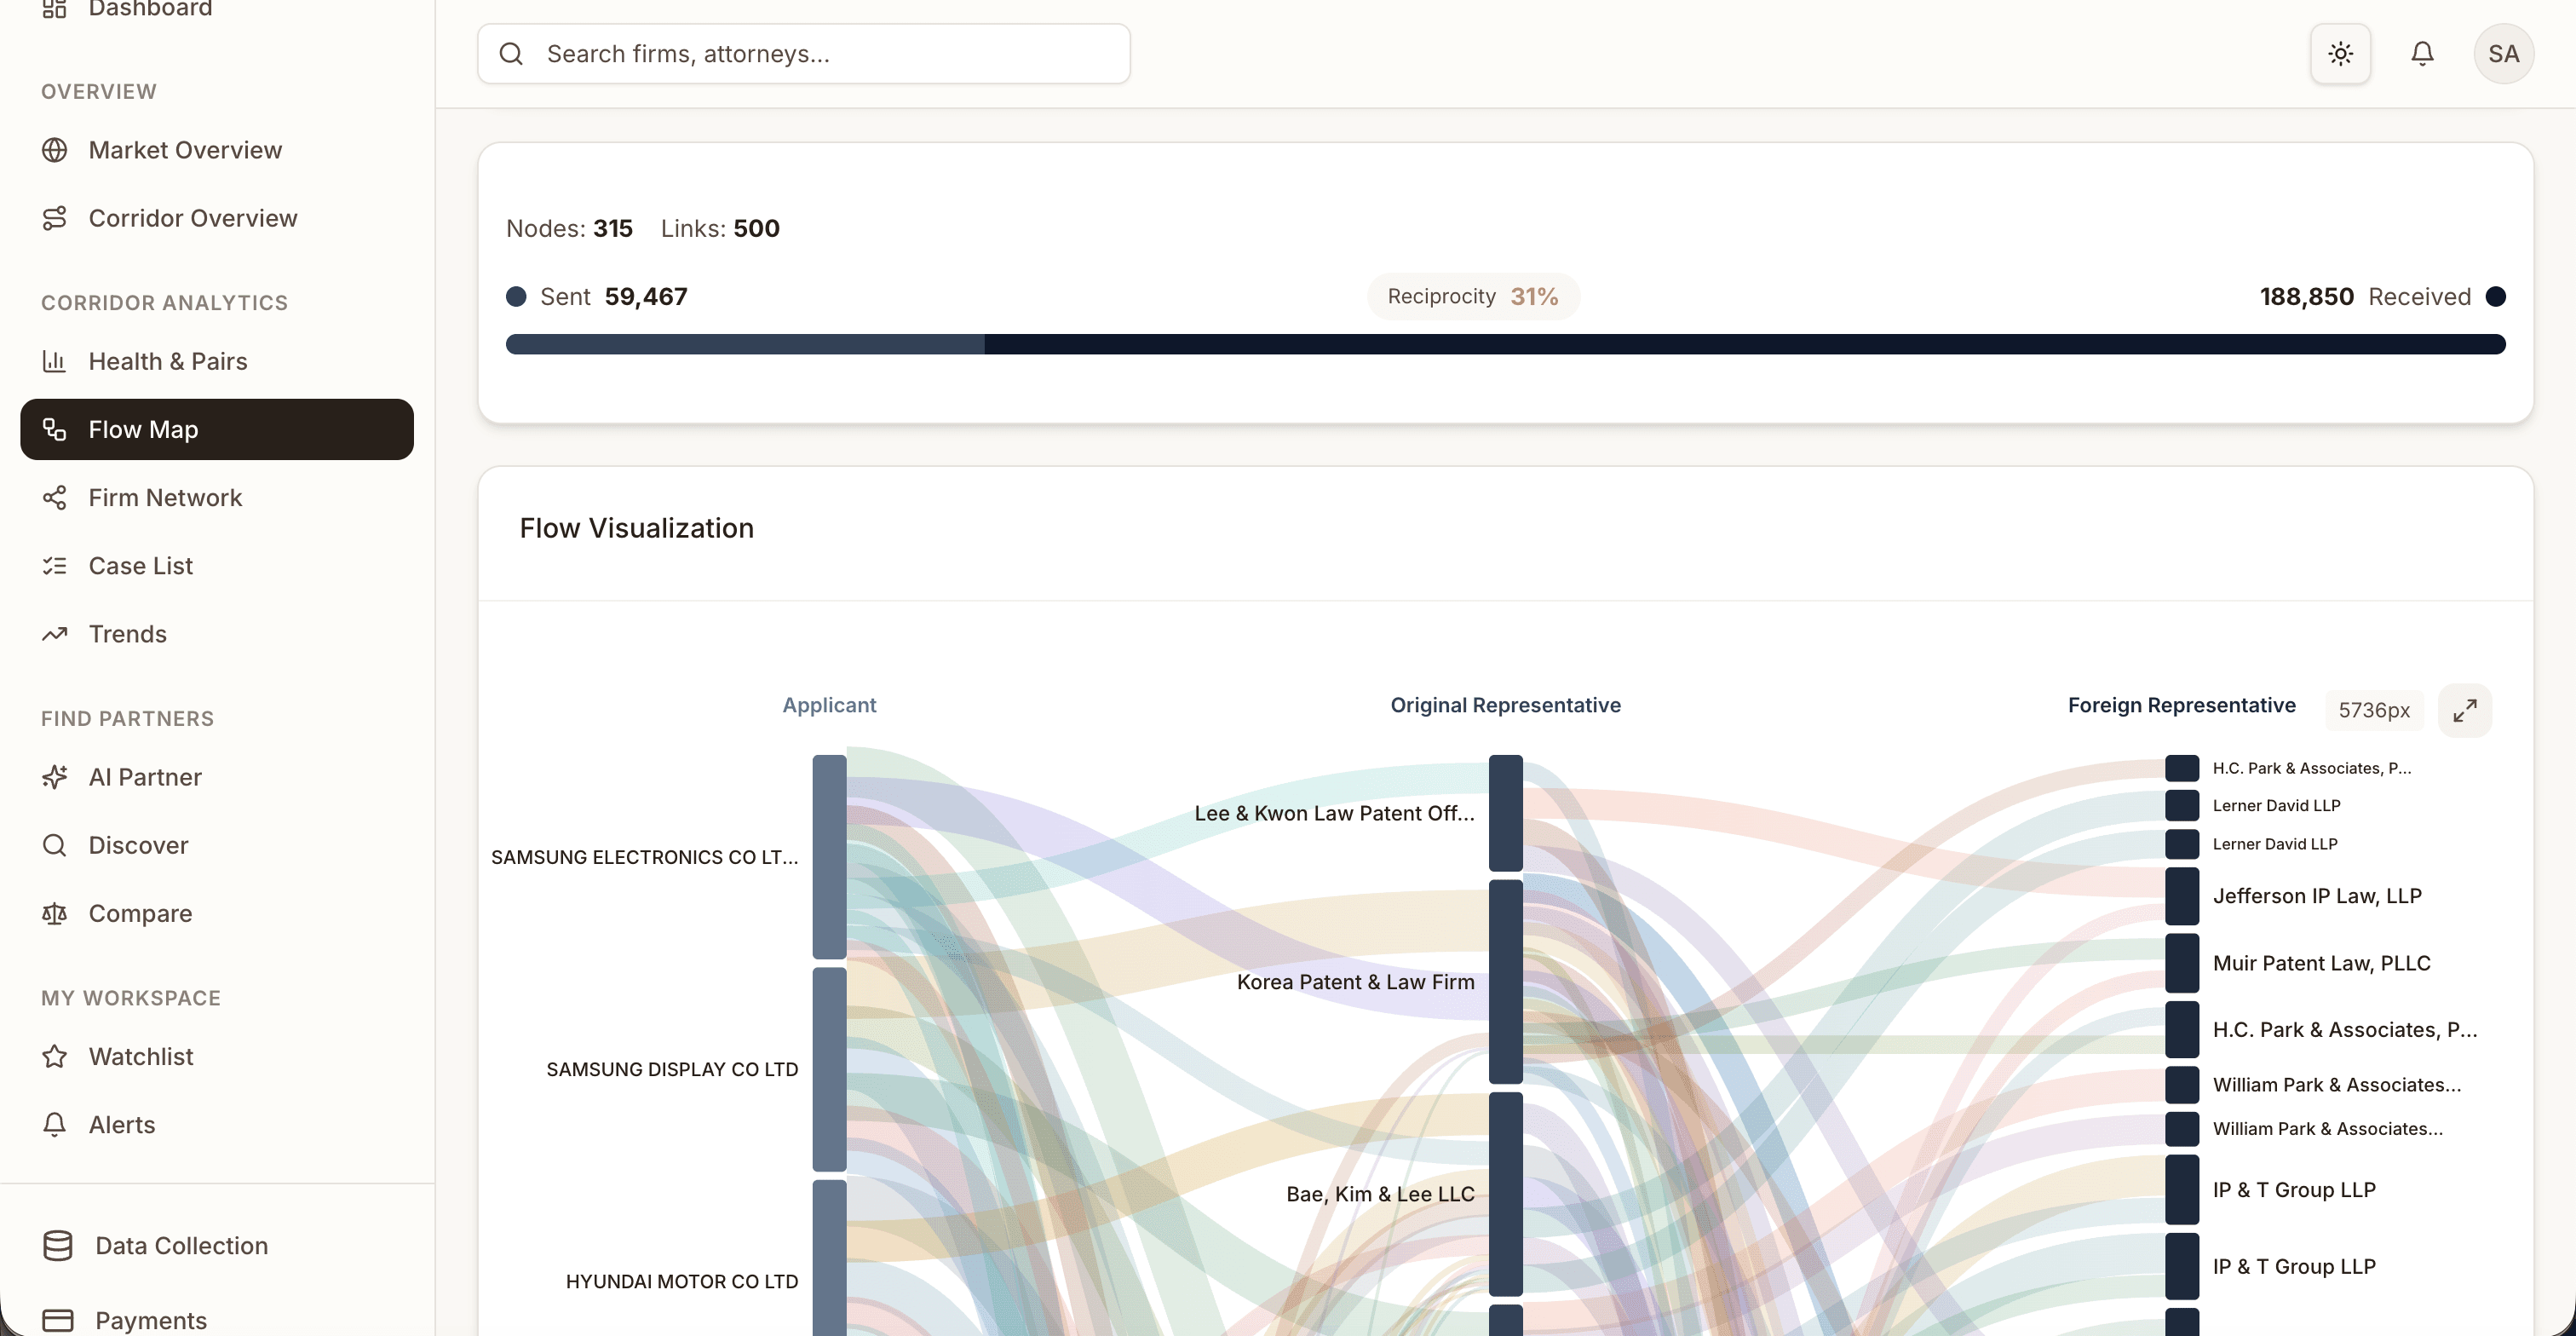
Task: Click the Watchlist star icon
Action: pyautogui.click(x=55, y=1056)
